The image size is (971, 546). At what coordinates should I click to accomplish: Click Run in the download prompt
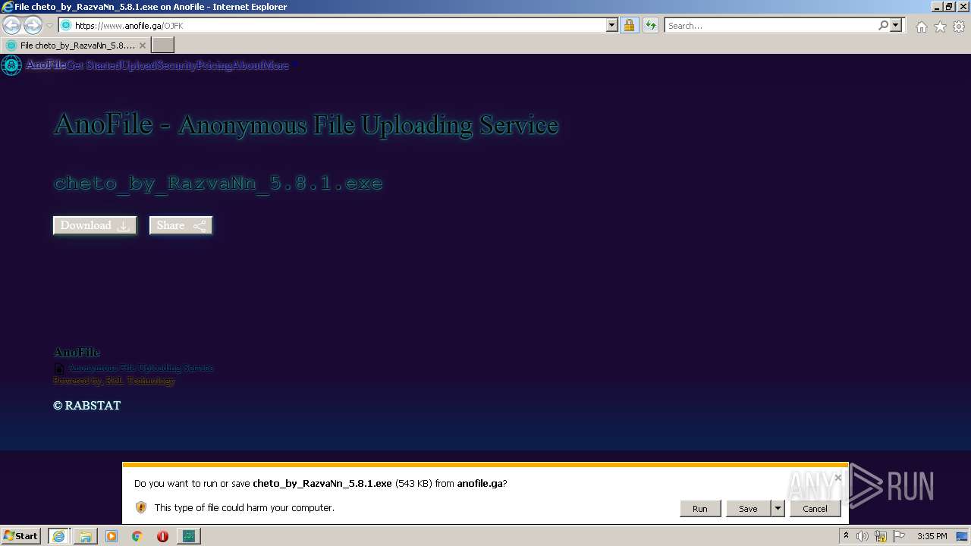click(700, 509)
